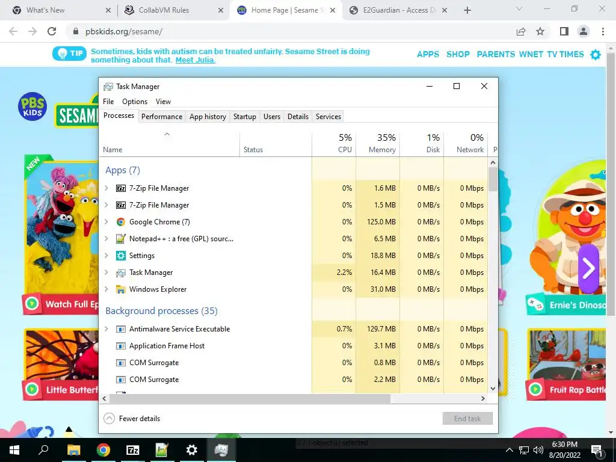Open the View menu in Task Manager
Screen dimensions: 616x462
click(x=163, y=102)
